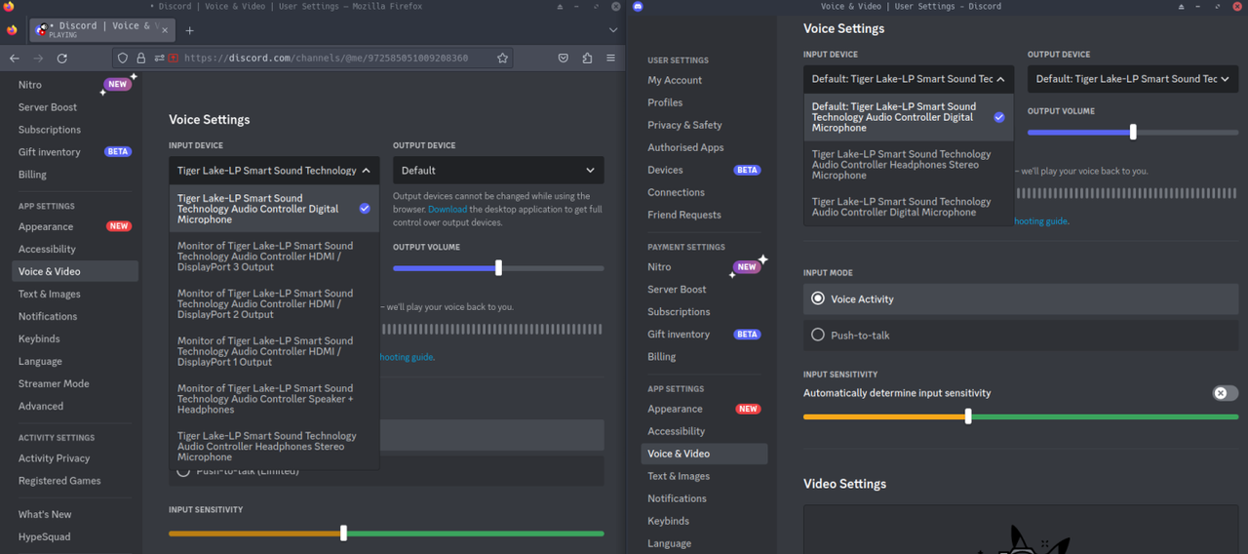
Task: Pick non-default Digital Microphone in Discord app
Action: (909, 207)
